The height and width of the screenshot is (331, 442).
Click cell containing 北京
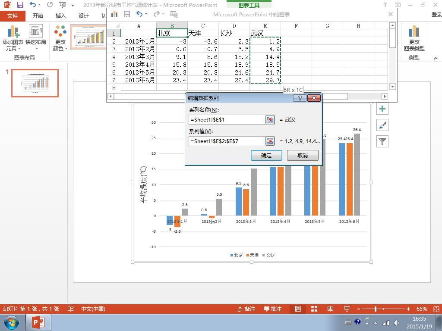172,33
